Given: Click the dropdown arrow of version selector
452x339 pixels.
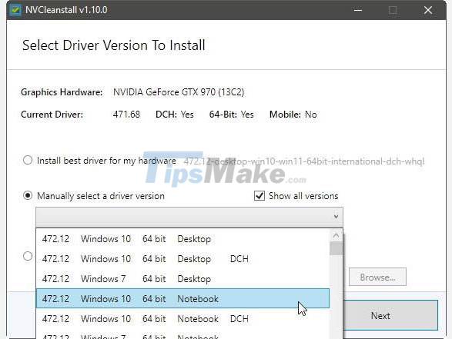Looking at the screenshot, I should [x=336, y=217].
